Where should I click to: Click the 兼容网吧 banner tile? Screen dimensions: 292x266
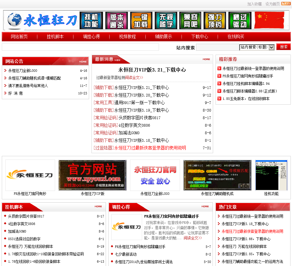tap(190, 21)
